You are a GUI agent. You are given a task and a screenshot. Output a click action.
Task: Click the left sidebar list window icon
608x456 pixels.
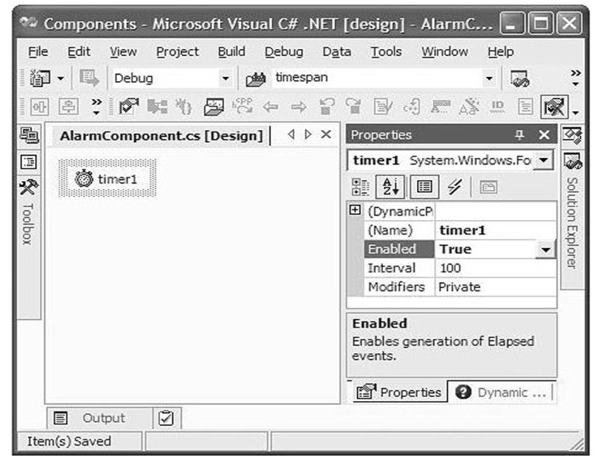[28, 161]
